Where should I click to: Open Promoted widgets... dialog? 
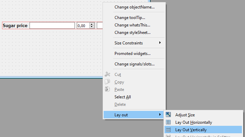tap(132, 54)
